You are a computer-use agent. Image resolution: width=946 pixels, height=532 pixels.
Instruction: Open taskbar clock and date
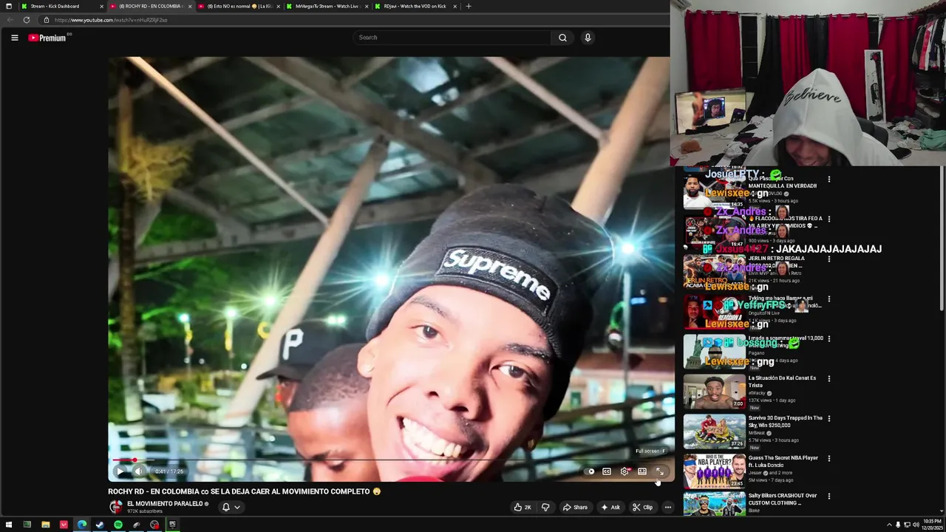(x=932, y=525)
